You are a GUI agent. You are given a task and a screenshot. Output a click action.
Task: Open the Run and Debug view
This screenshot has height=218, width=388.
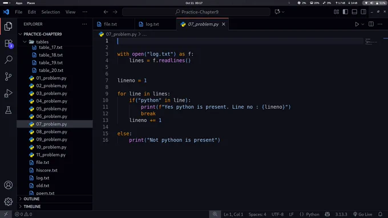pyautogui.click(x=8, y=93)
